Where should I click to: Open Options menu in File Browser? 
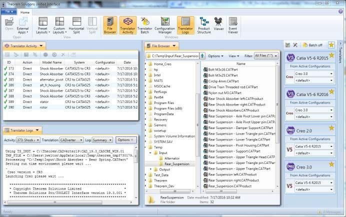click(x=215, y=56)
